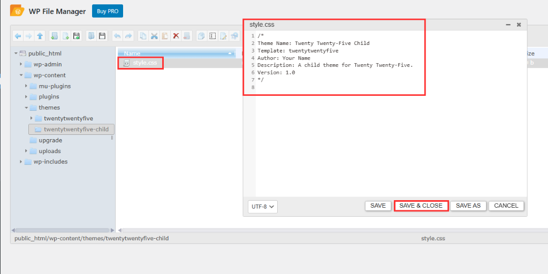
Task: Click the SAVE AS button
Action: coord(468,206)
